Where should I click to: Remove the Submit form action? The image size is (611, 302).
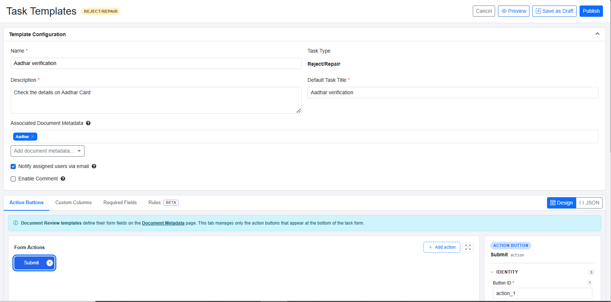[x=50, y=263]
